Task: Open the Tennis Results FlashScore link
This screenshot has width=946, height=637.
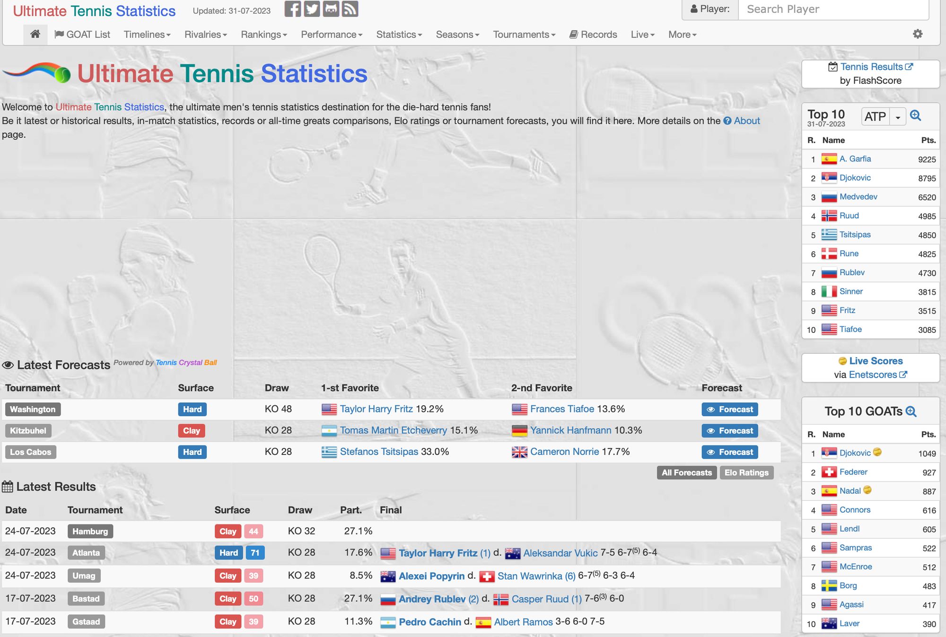Action: [x=871, y=67]
